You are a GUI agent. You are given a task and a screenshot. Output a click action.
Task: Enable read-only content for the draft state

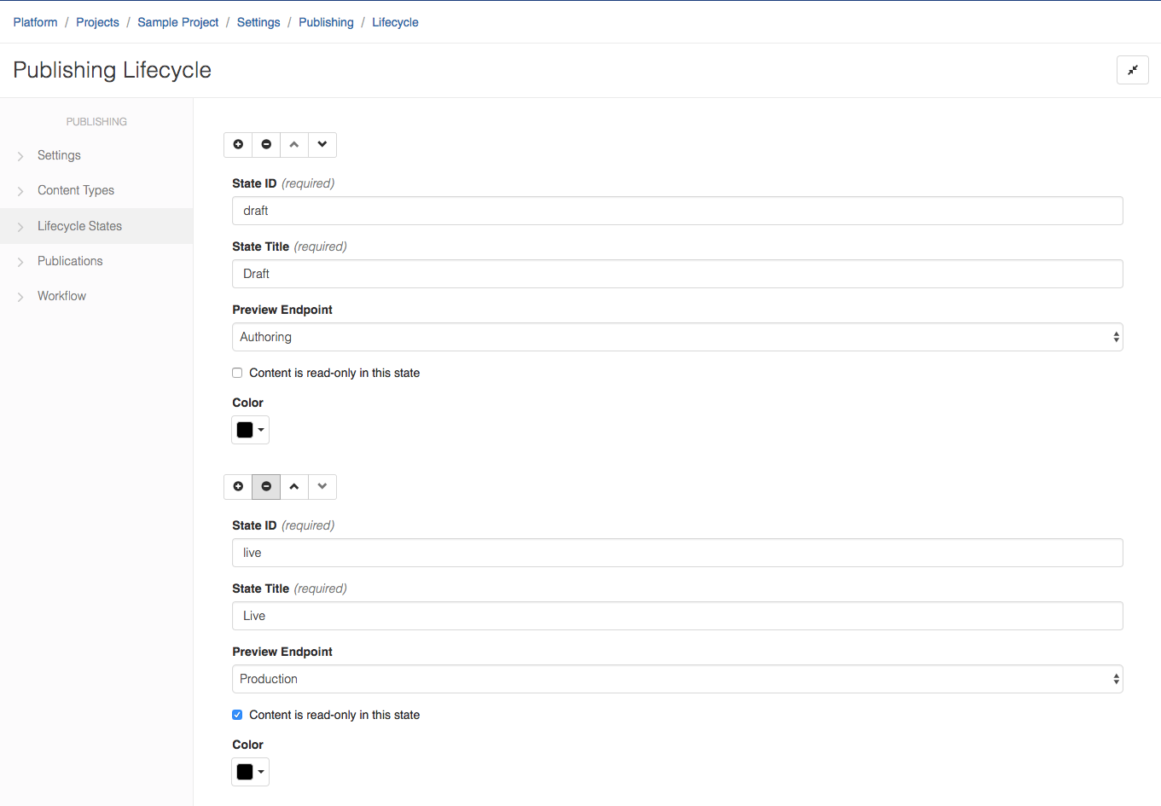(237, 373)
